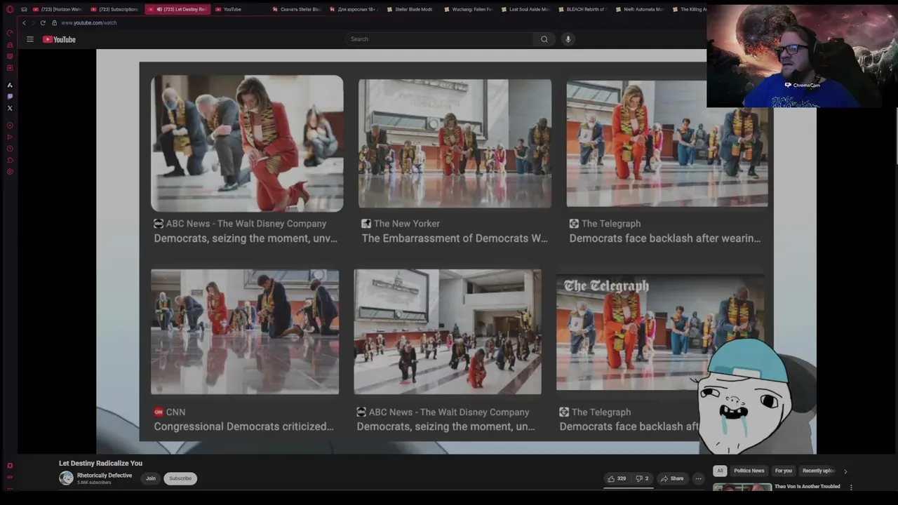Screen dimensions: 898x505
Task: Select the Let Destiny Radicalize tab
Action: pos(177,9)
